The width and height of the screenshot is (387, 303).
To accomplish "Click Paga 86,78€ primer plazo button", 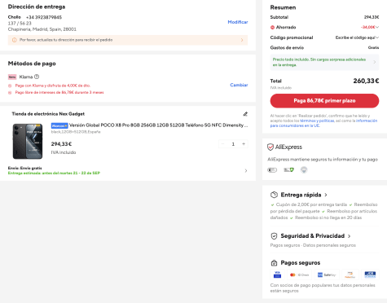I will click(324, 101).
